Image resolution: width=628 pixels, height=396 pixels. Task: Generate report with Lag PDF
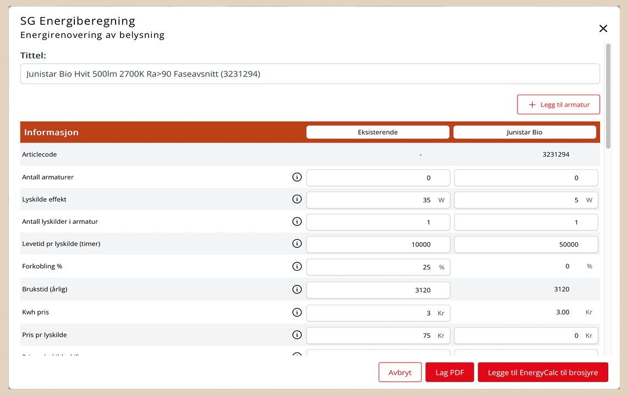(450, 372)
